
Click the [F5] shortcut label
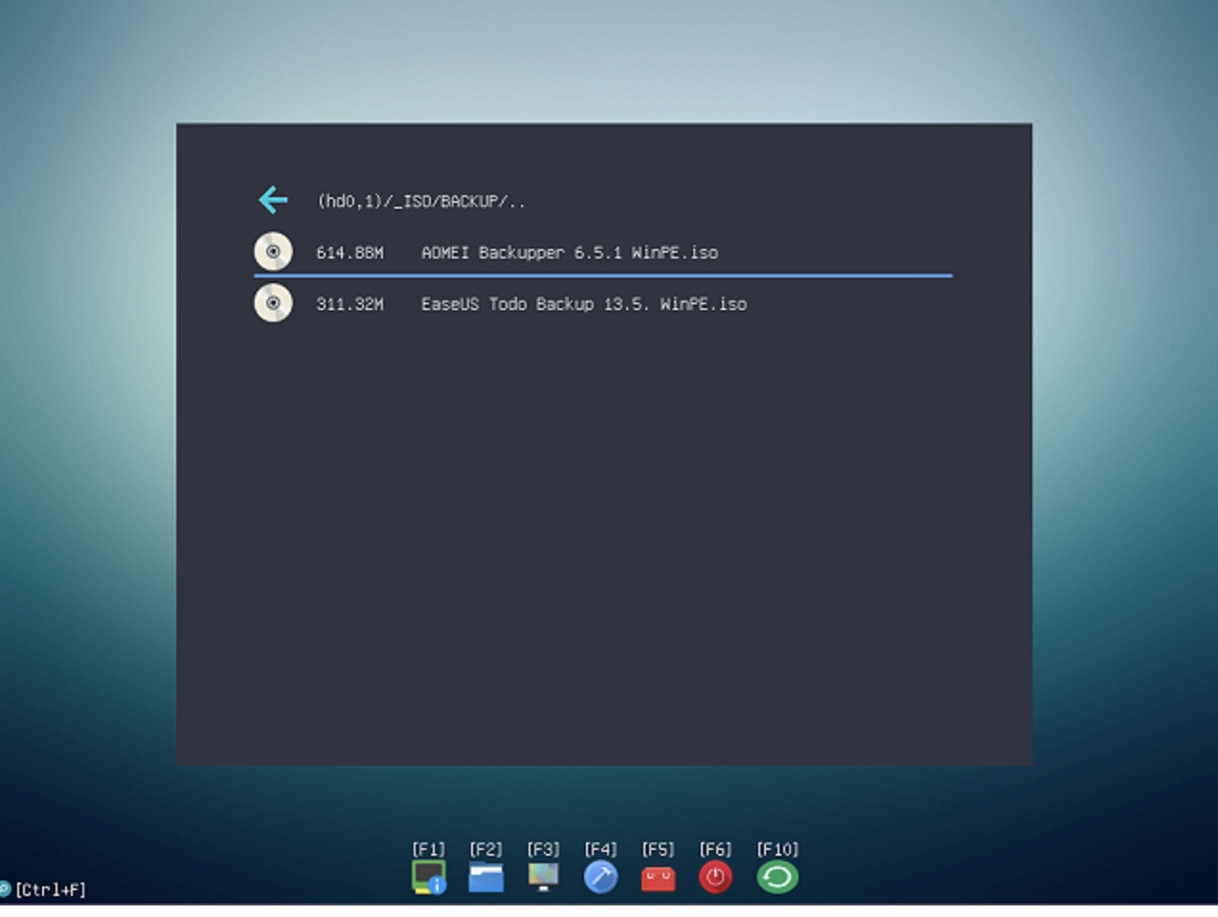[658, 850]
